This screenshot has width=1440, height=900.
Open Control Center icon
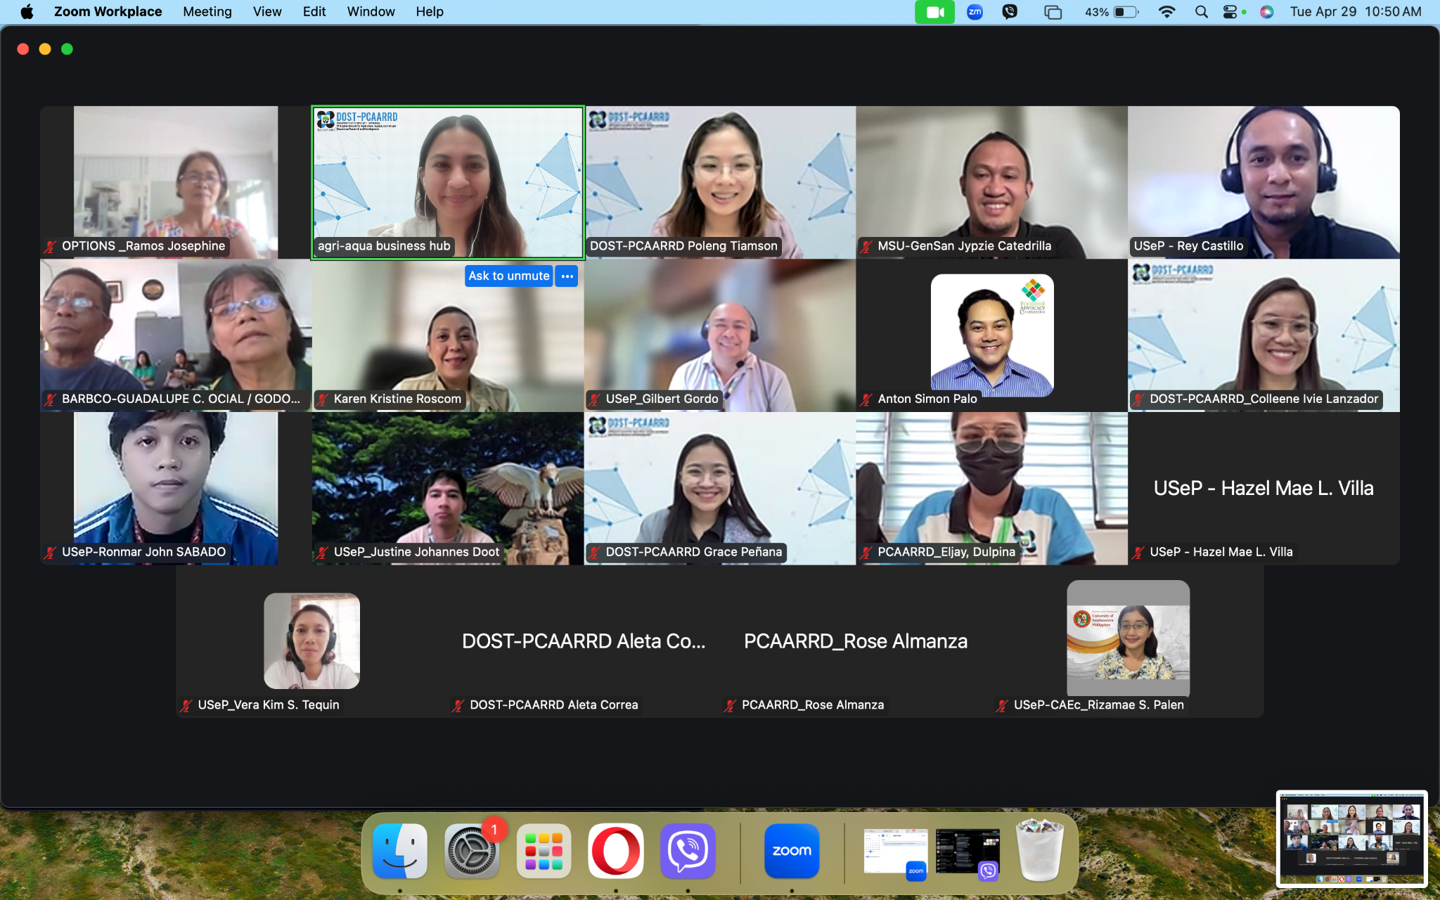pyautogui.click(x=1230, y=12)
